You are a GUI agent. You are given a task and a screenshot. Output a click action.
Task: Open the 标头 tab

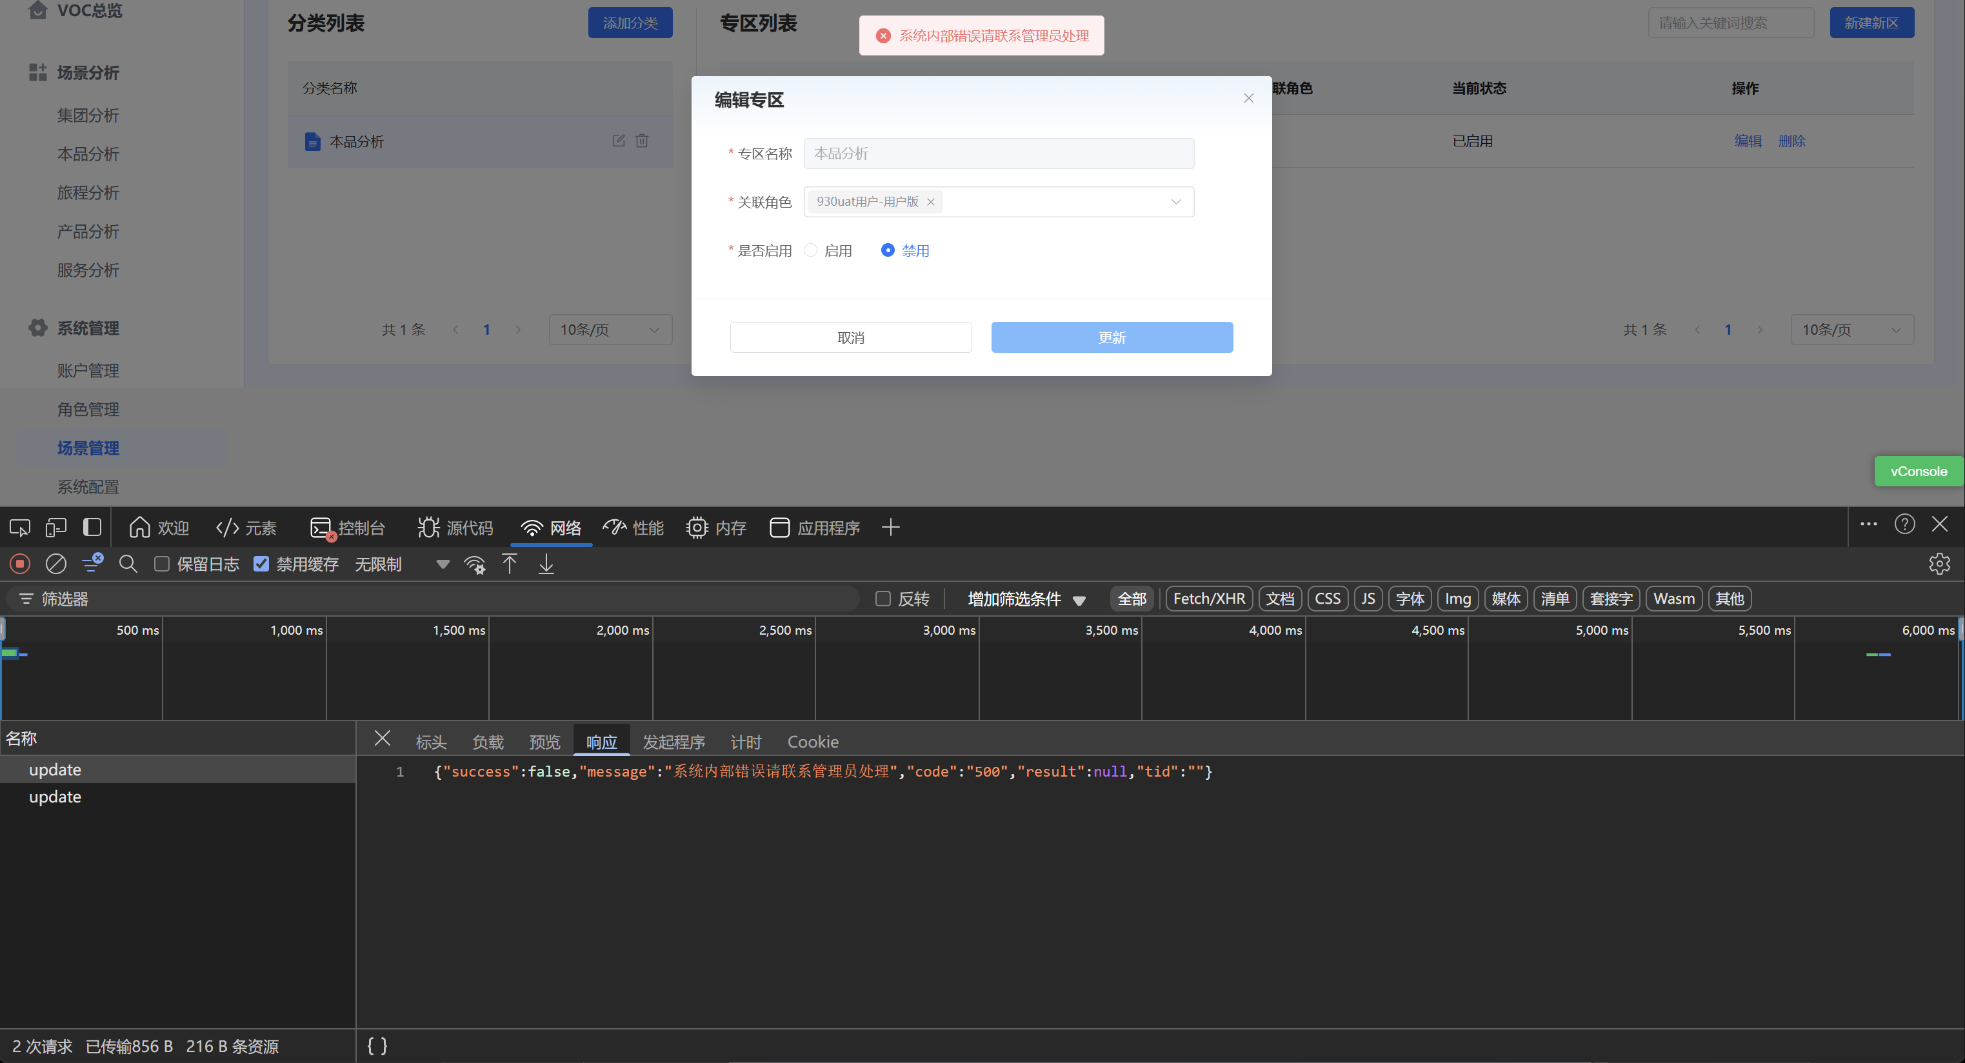coord(431,742)
